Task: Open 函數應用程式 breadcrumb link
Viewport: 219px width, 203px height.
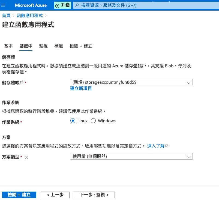Action: [30, 15]
